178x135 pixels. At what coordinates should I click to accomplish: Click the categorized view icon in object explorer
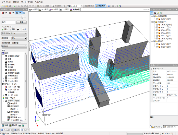click(x=152, y=13)
